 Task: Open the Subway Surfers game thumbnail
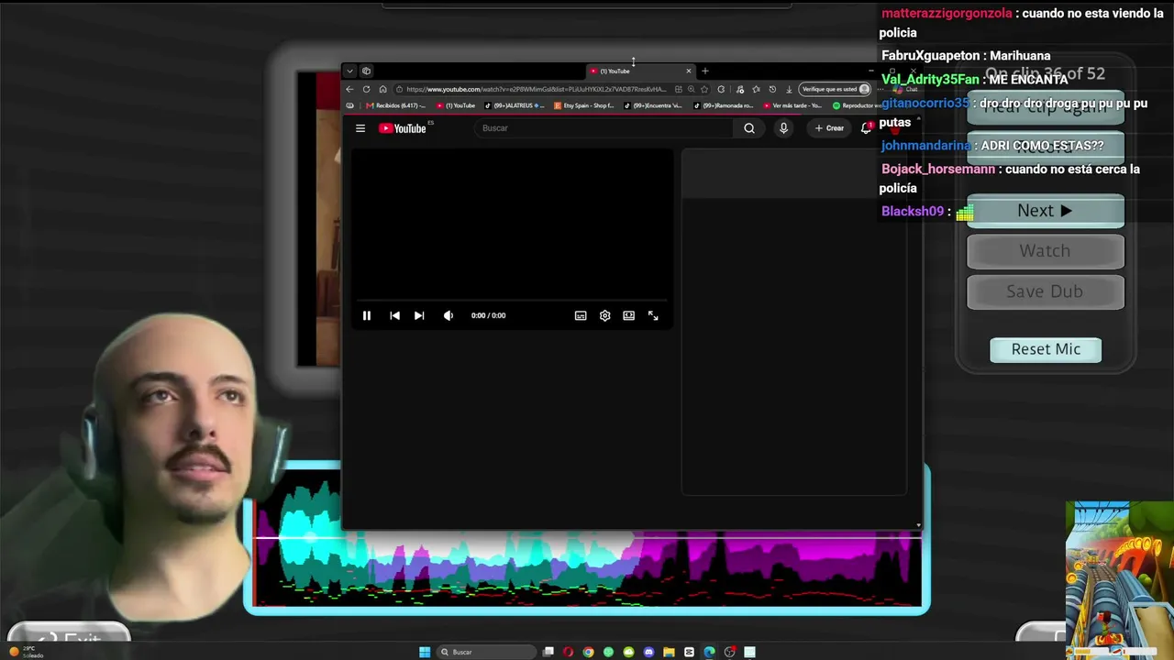coord(1120,580)
